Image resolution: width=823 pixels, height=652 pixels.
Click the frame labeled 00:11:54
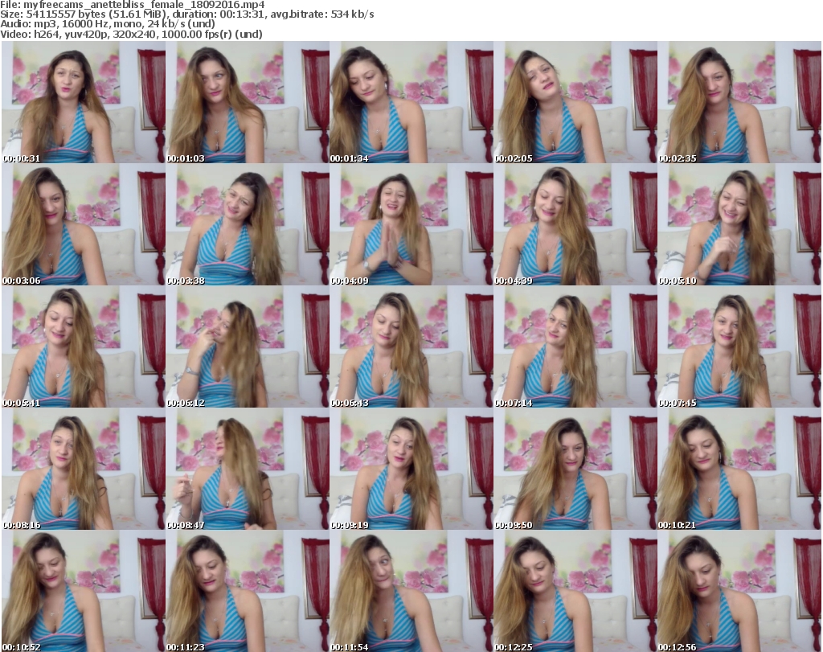[x=411, y=591]
